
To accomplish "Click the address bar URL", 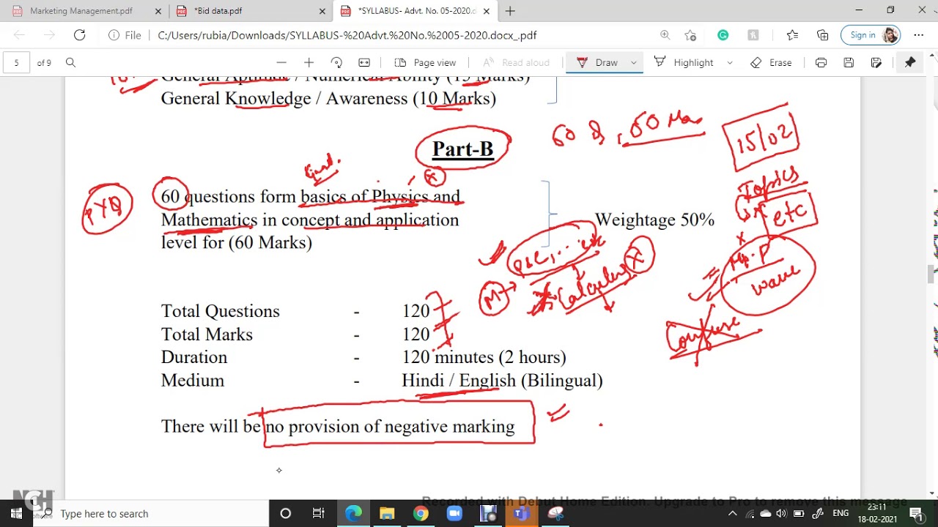I will 347,35.
